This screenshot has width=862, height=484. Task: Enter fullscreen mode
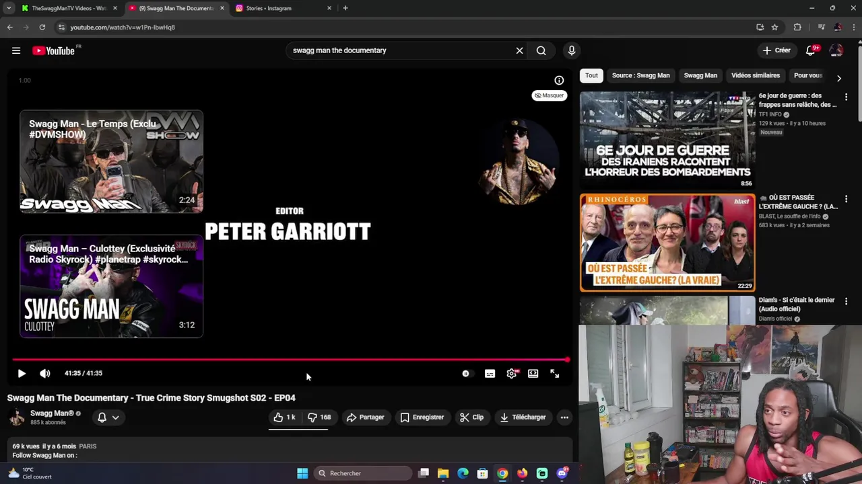(x=554, y=374)
